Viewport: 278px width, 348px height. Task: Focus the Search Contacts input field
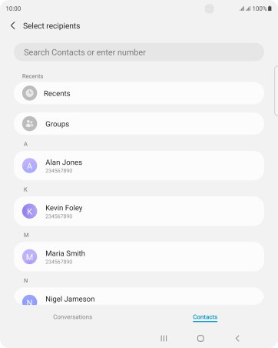[139, 52]
